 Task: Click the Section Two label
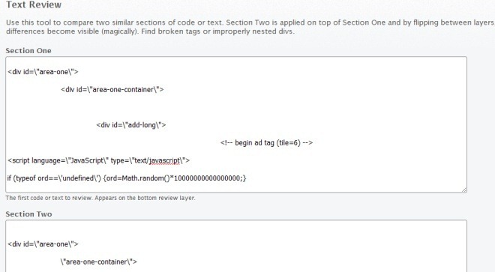[28, 214]
